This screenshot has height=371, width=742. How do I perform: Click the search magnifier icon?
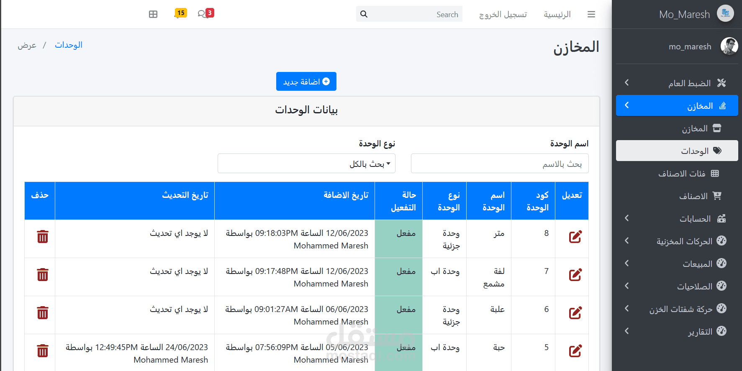click(364, 14)
